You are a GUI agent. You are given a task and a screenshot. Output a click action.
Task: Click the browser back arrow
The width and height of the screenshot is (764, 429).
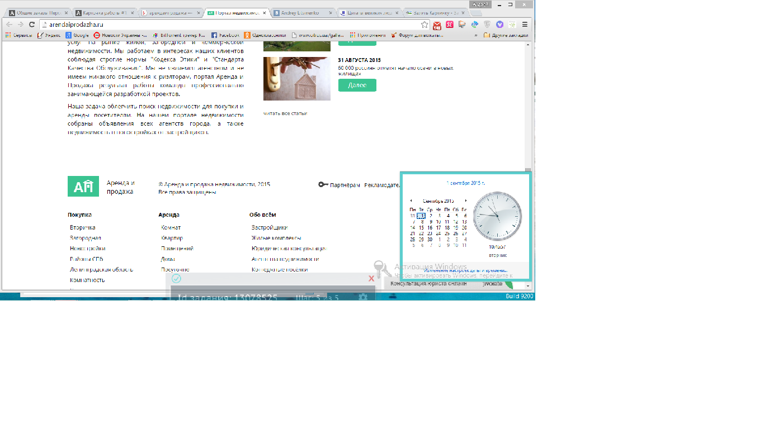10,25
